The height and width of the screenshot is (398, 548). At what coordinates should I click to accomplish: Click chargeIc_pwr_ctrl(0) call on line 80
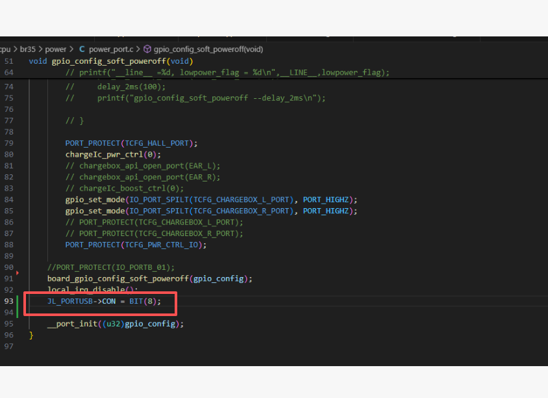111,154
